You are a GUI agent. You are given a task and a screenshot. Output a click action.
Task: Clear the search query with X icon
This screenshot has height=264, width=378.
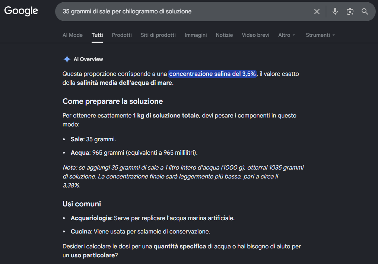(317, 11)
